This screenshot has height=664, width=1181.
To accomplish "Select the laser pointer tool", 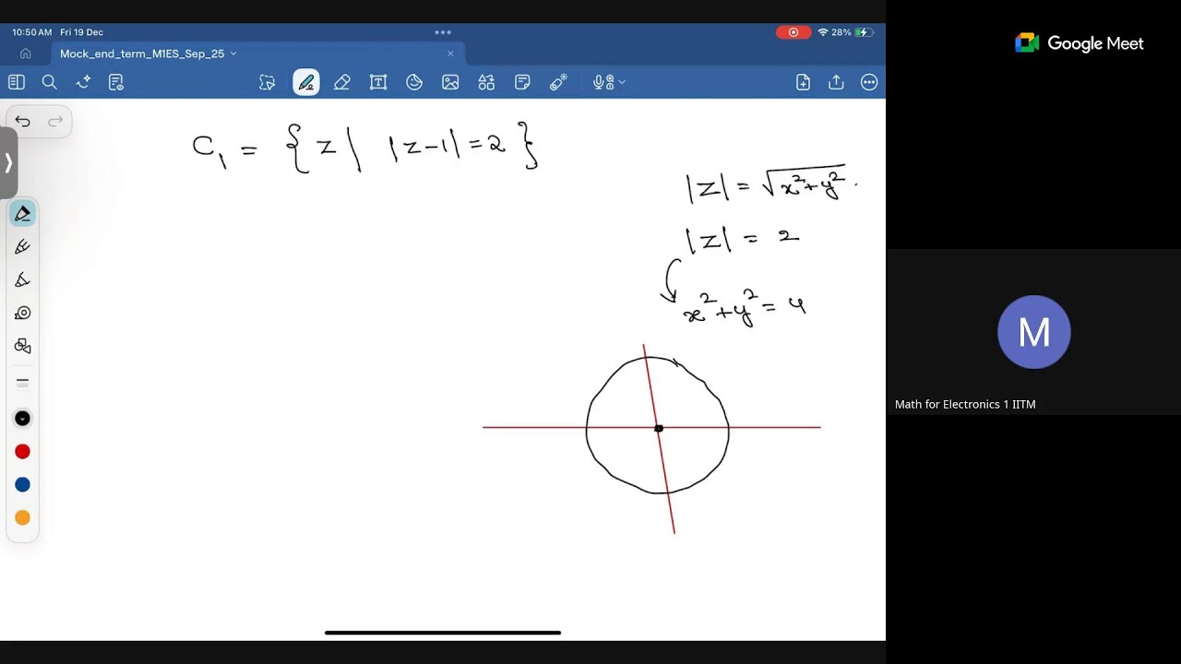I will [x=558, y=82].
